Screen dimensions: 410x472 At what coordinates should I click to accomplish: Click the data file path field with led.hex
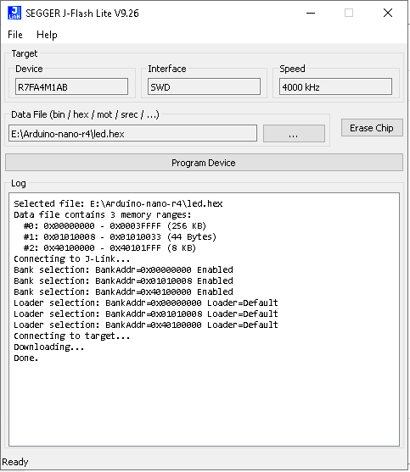pos(133,133)
